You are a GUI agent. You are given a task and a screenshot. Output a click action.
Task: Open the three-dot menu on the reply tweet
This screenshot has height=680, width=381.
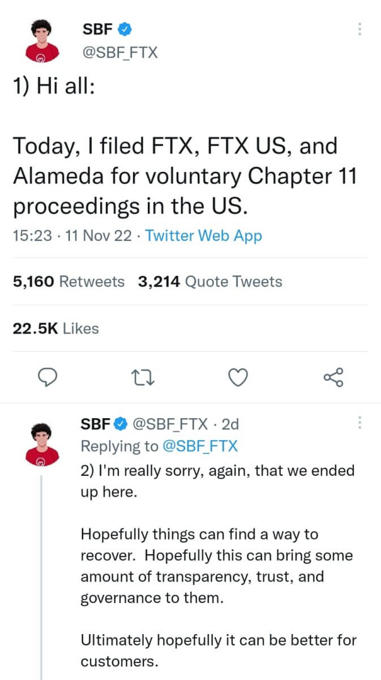pyautogui.click(x=359, y=423)
